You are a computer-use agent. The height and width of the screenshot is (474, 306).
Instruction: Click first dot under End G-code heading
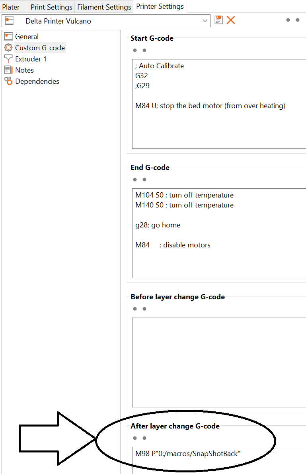point(135,180)
